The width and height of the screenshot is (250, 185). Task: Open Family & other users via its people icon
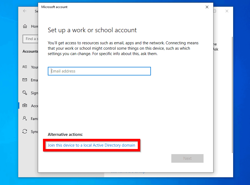pos(25,118)
